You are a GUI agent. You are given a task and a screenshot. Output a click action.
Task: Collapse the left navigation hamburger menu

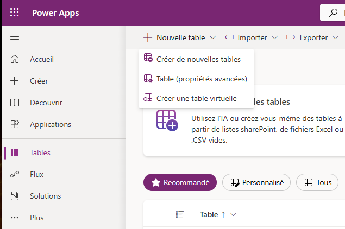15,37
